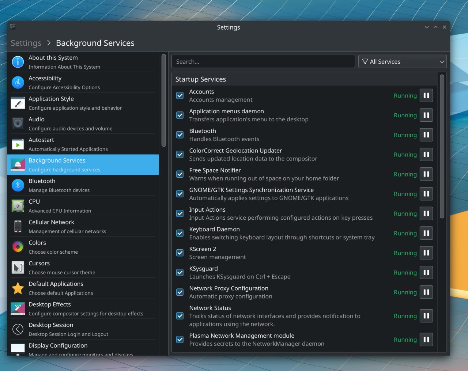Click the Colors wheel icon
The height and width of the screenshot is (371, 468).
pos(18,247)
